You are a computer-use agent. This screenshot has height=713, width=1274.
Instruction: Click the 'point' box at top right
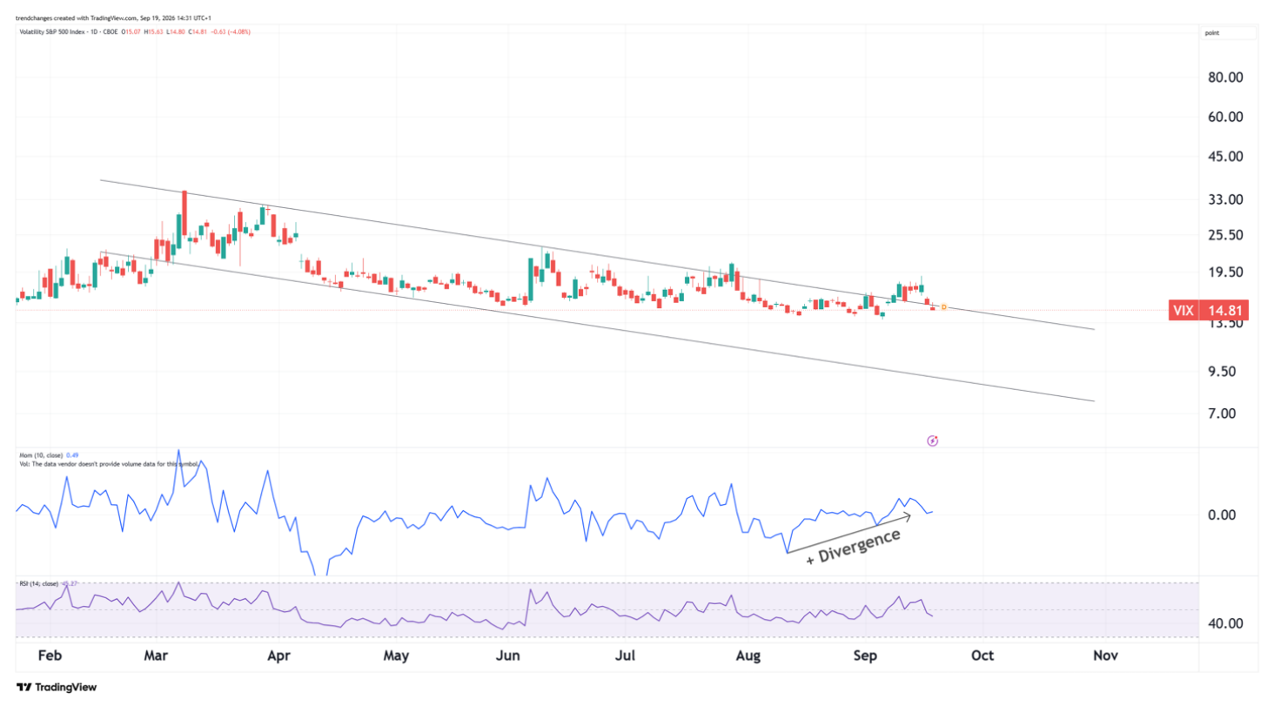pos(1228,33)
